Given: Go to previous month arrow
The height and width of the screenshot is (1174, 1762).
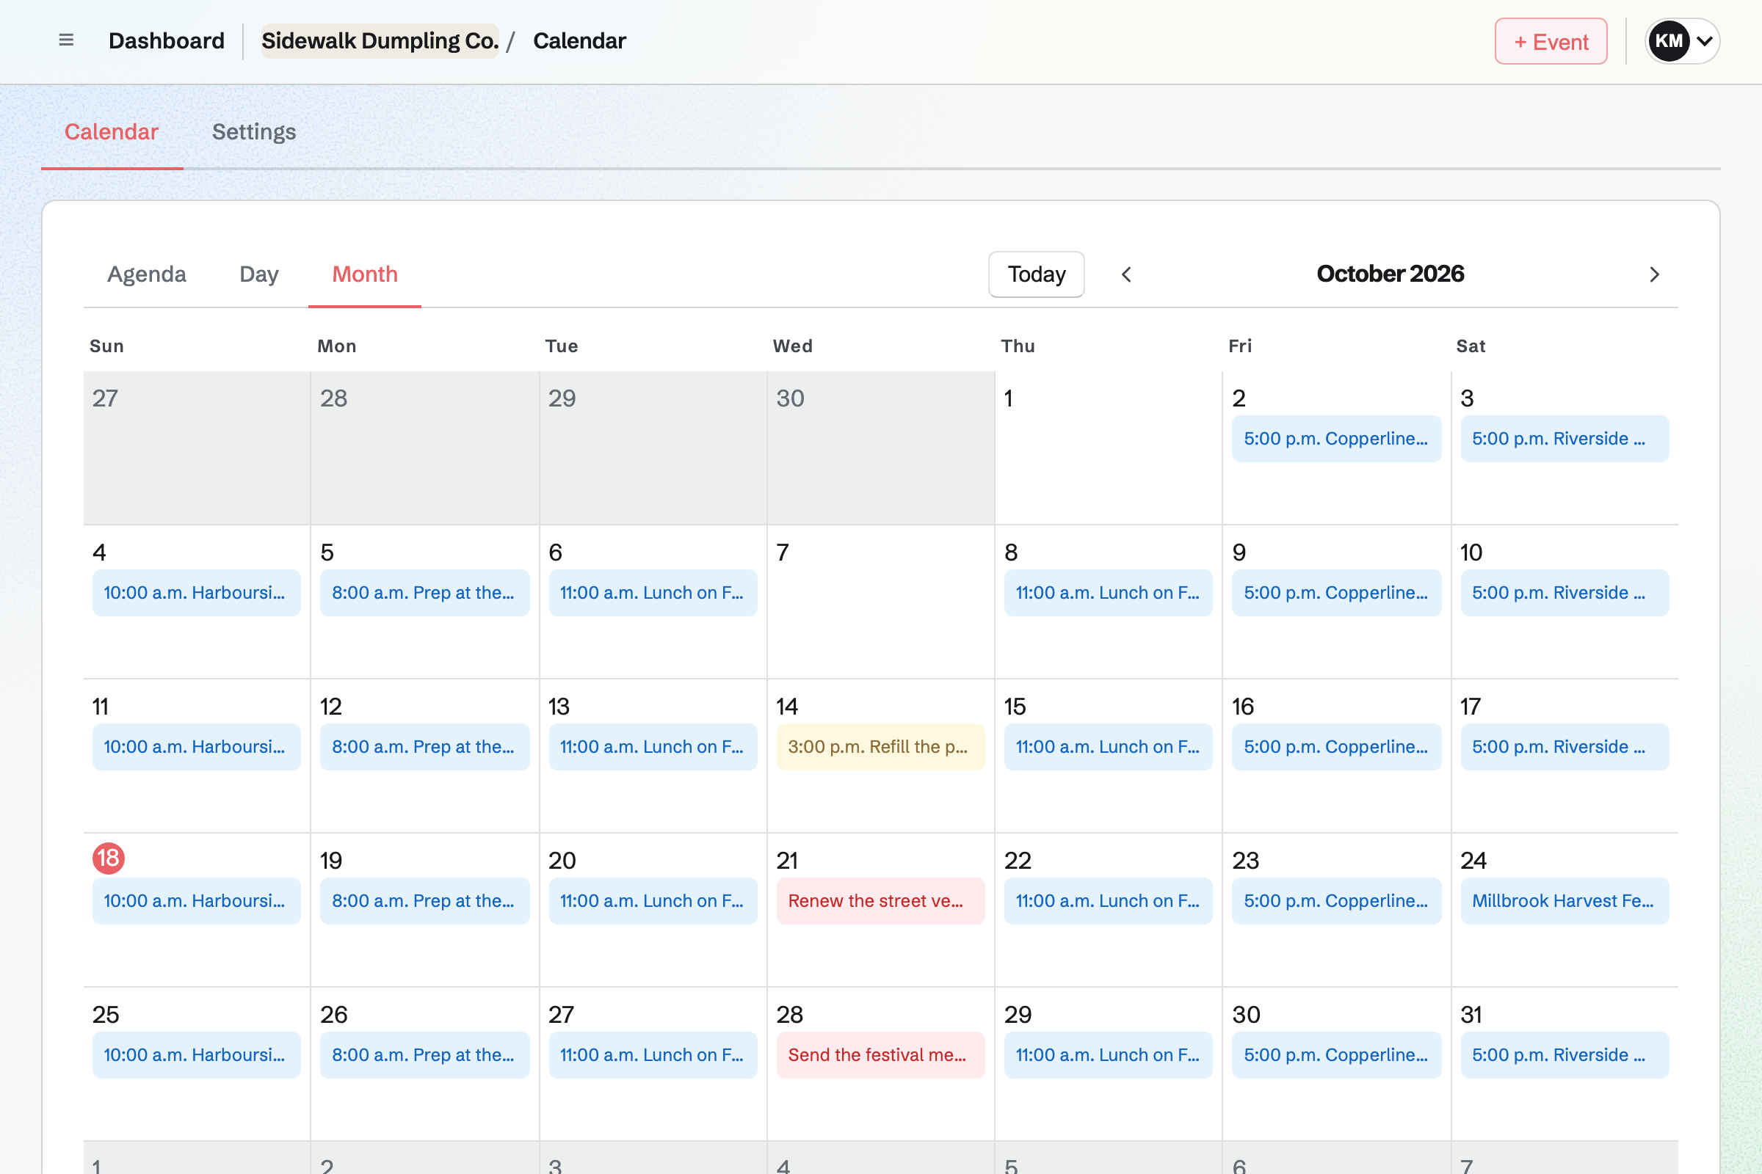Looking at the screenshot, I should [1126, 274].
